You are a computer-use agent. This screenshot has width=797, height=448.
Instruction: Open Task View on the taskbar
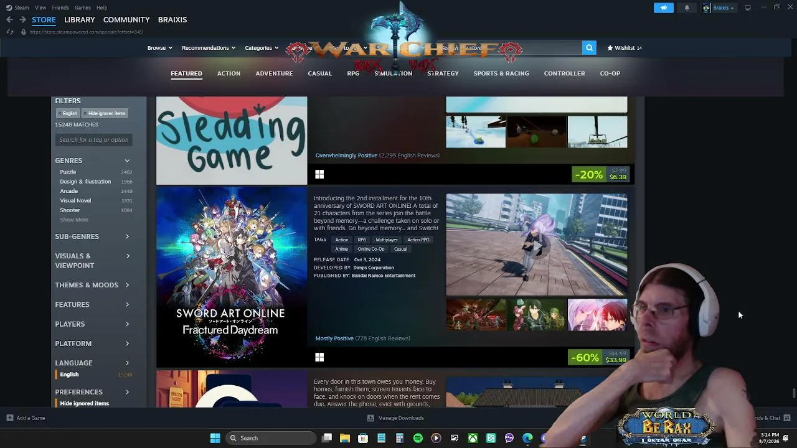[327, 438]
